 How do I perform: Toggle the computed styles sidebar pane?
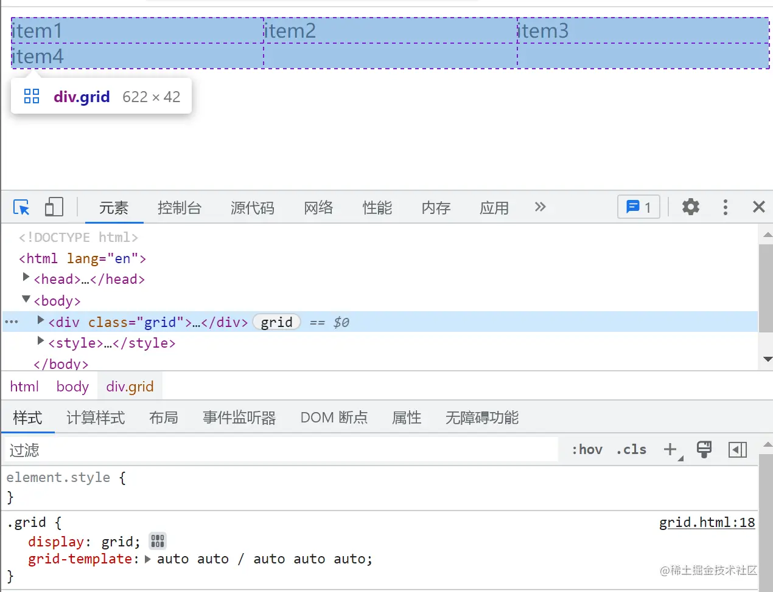737,449
